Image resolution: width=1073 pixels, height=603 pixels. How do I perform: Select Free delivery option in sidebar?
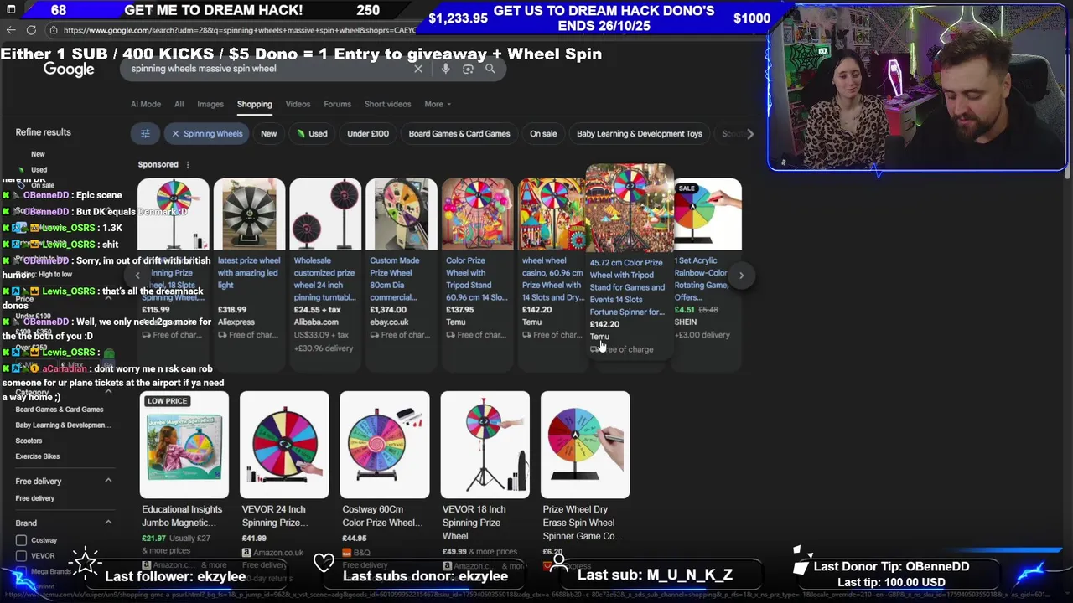coord(35,498)
